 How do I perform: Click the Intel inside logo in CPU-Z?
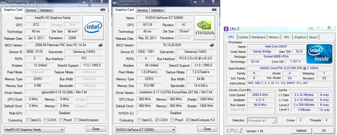(x=319, y=54)
